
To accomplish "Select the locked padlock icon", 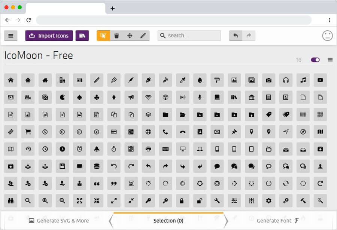I will 183,200.
